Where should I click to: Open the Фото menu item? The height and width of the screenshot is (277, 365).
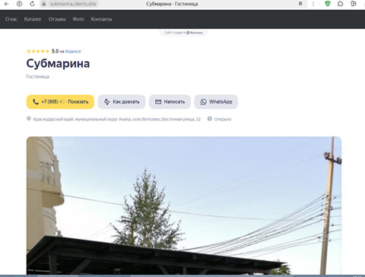point(78,19)
